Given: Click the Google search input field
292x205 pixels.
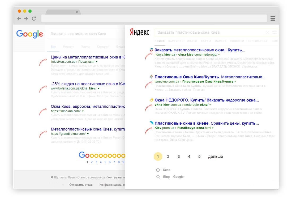Looking at the screenshot, I should tap(86, 34).
